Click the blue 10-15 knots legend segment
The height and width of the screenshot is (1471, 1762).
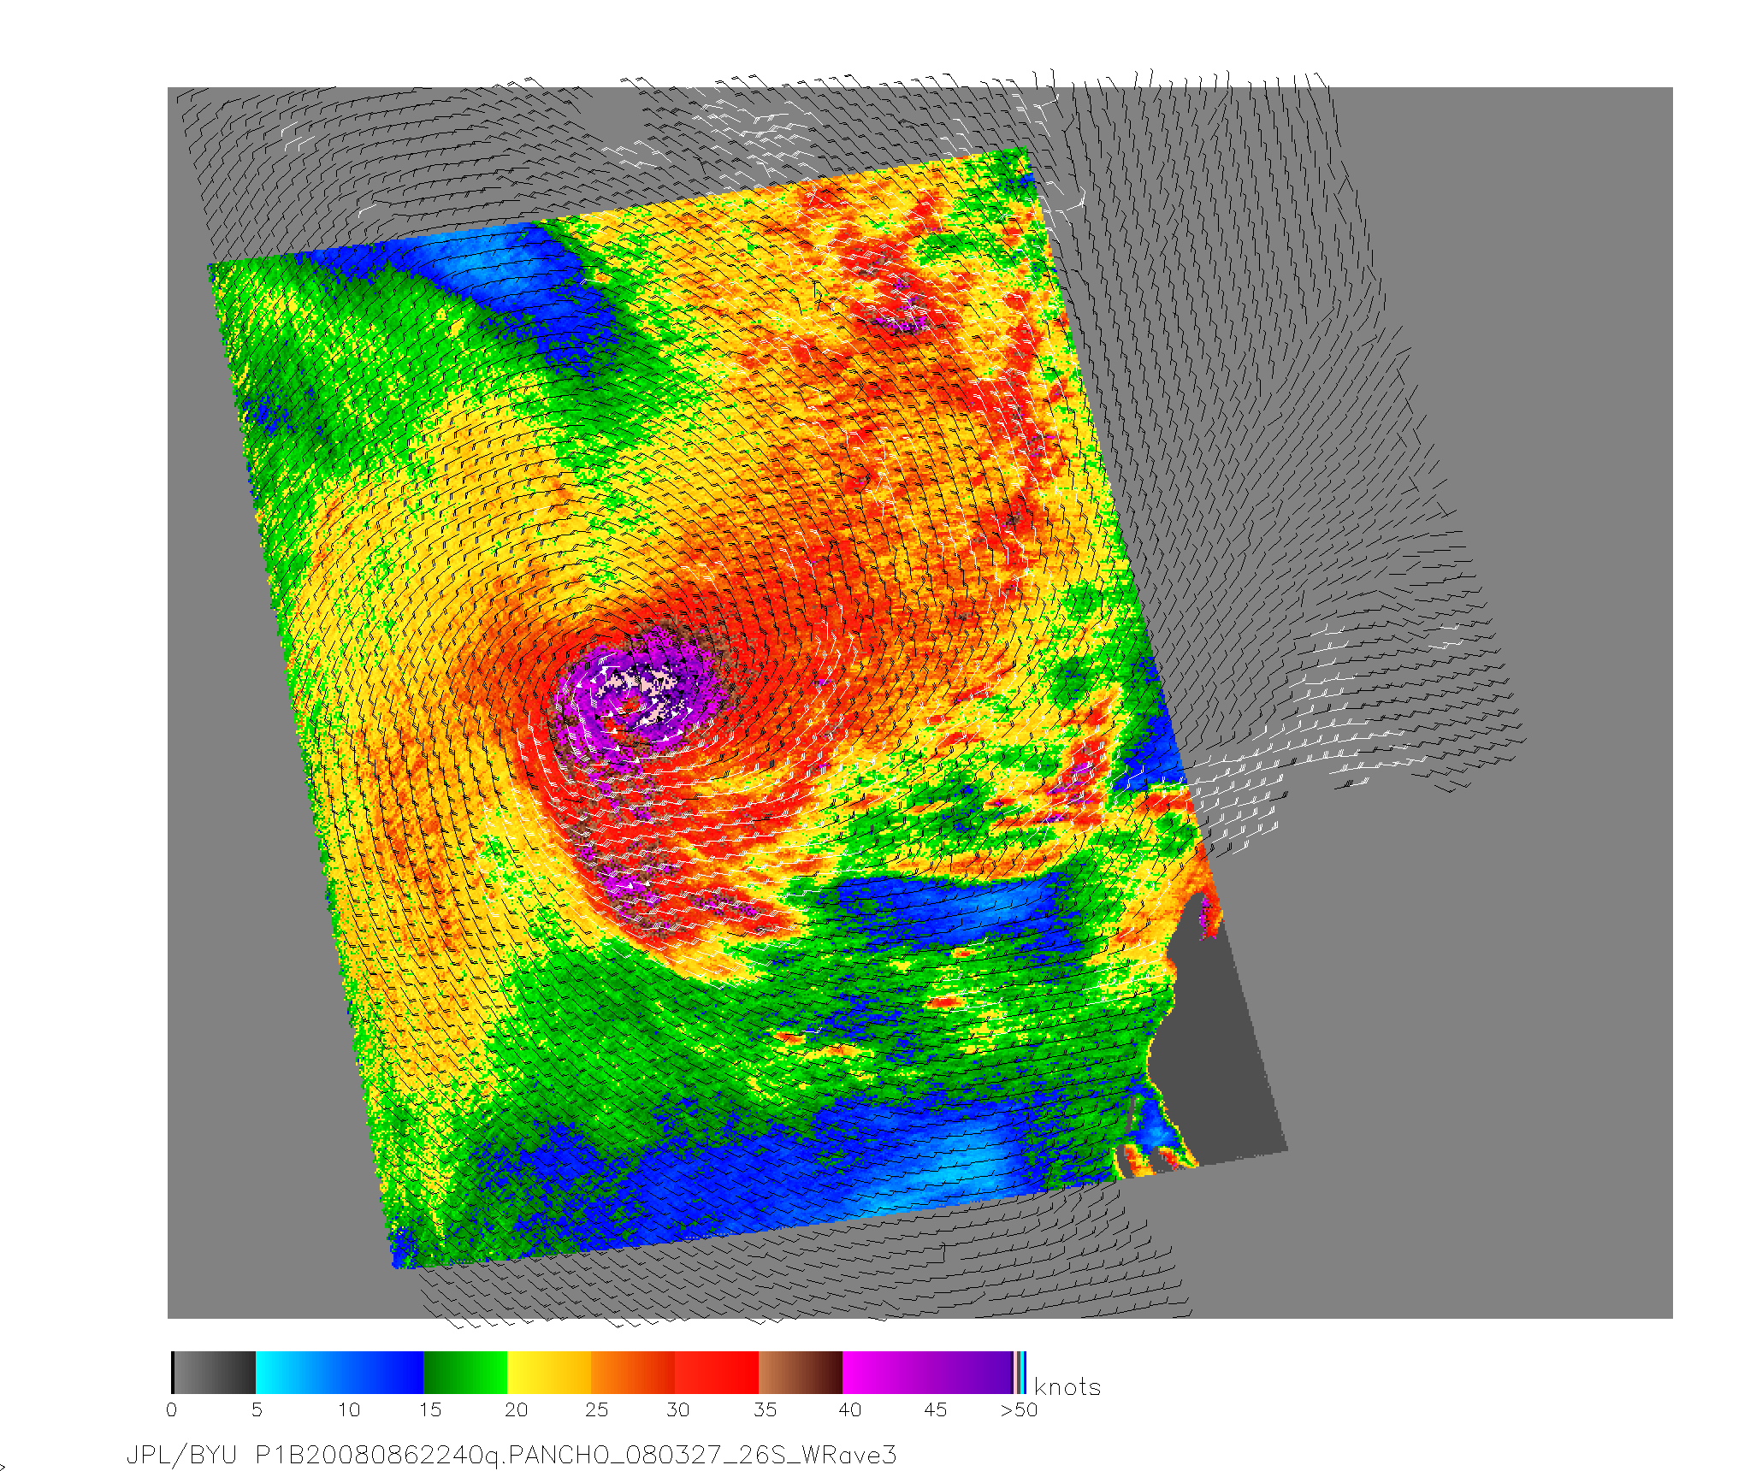(381, 1373)
